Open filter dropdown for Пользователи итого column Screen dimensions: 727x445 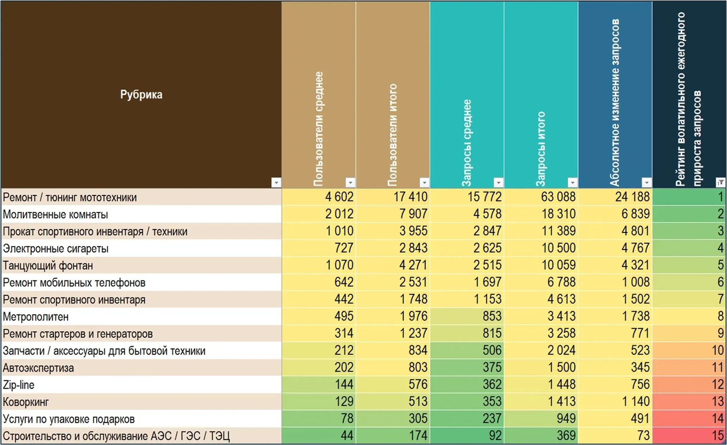pyautogui.click(x=425, y=182)
